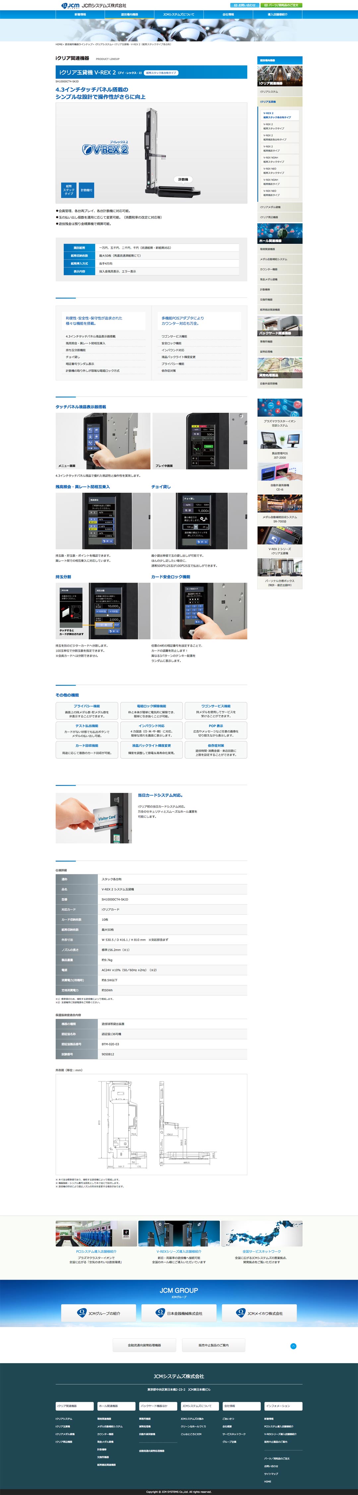
Task: Open 環境関連機器 in the right sidebar
Action: coord(280,249)
